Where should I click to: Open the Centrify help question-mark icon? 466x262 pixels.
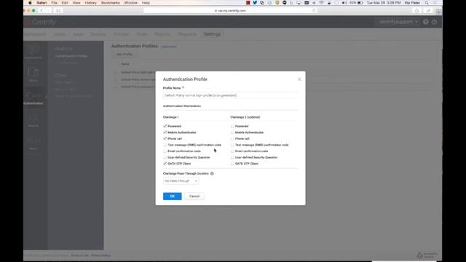tap(425, 22)
